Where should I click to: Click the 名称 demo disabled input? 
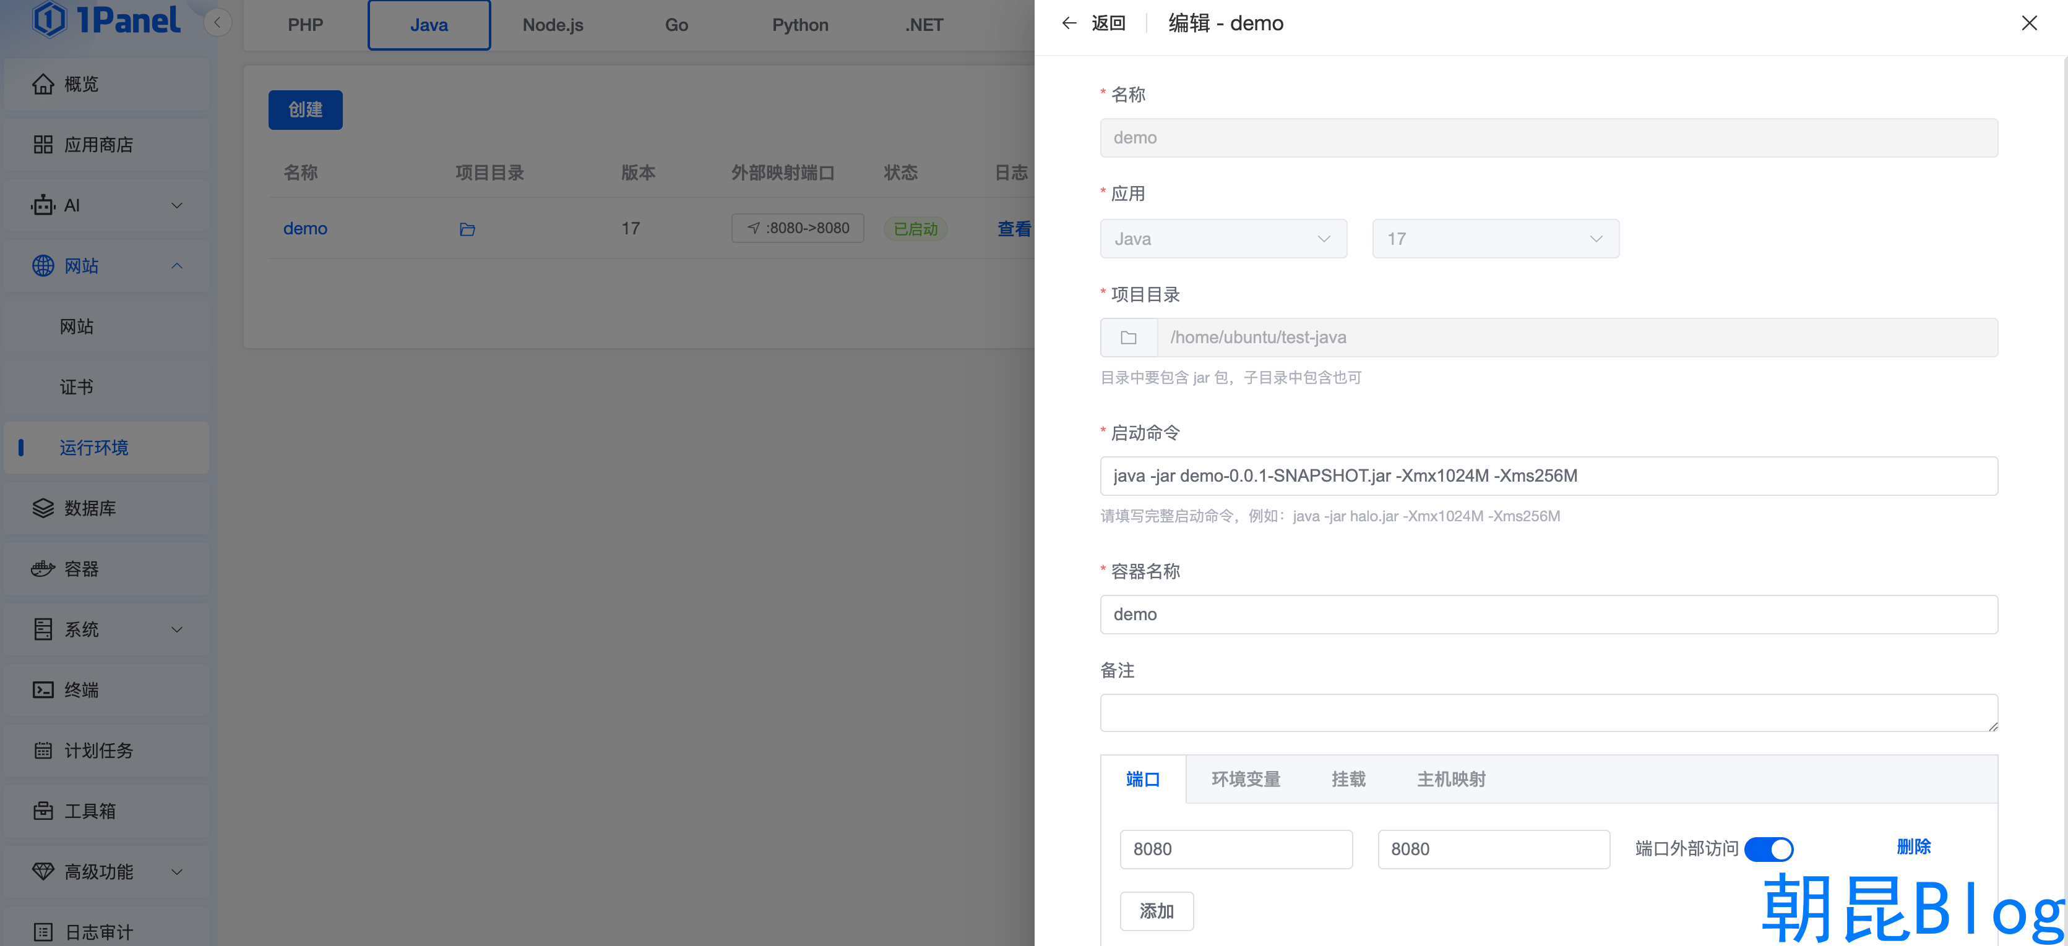(x=1549, y=138)
